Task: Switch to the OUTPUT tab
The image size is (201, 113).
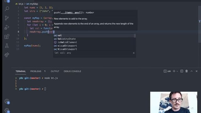Action: point(55,71)
